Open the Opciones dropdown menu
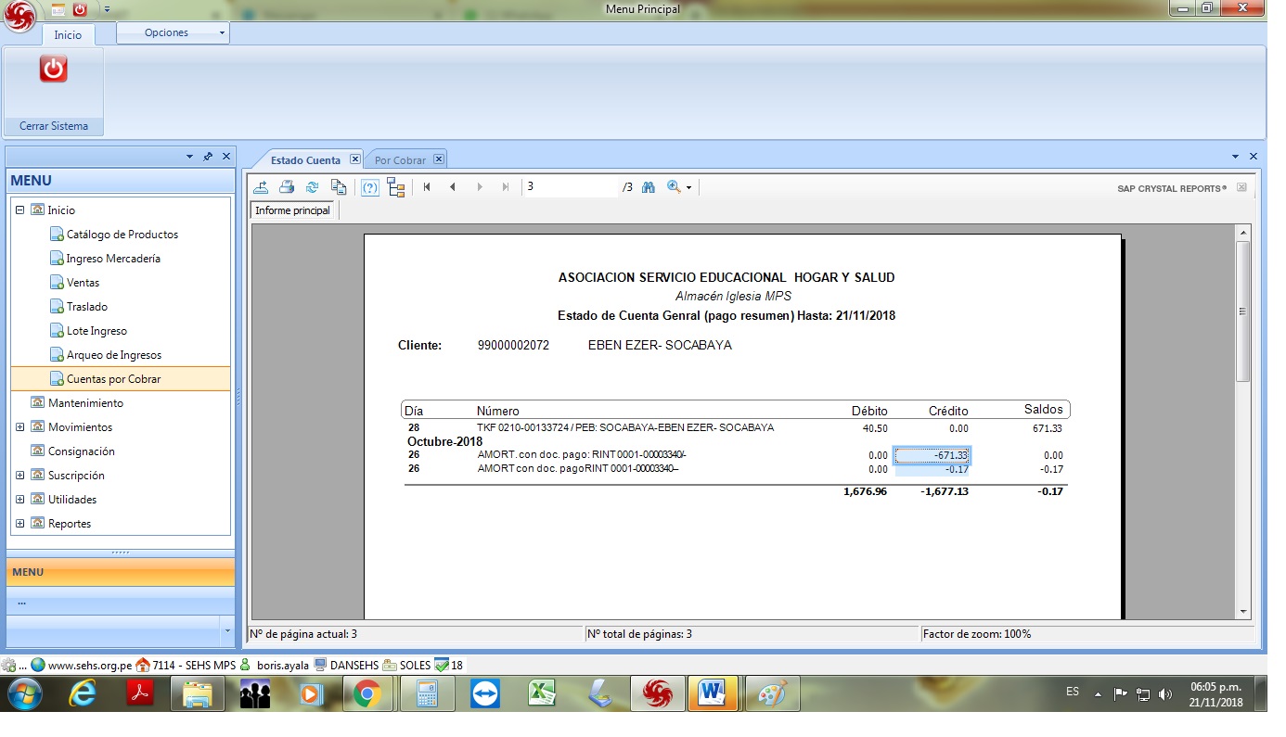Screen dimensions: 1286x737 click(x=173, y=32)
